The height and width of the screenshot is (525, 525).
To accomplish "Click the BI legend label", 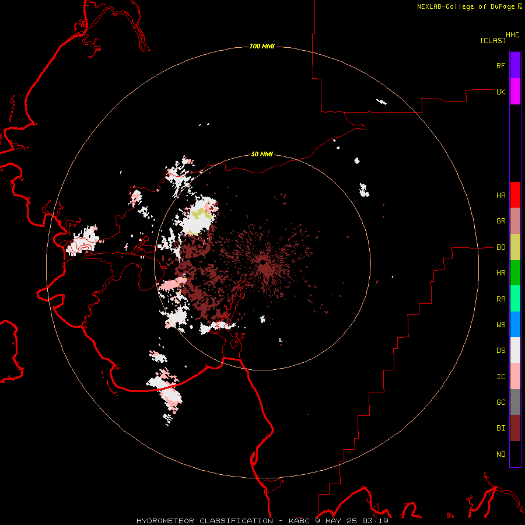I will (501, 428).
